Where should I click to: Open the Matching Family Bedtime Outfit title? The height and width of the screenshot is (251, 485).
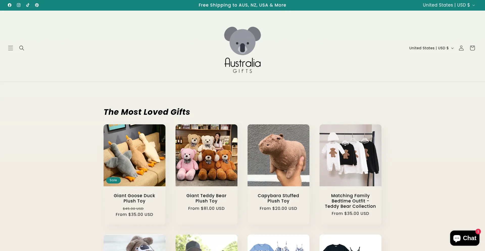350,201
